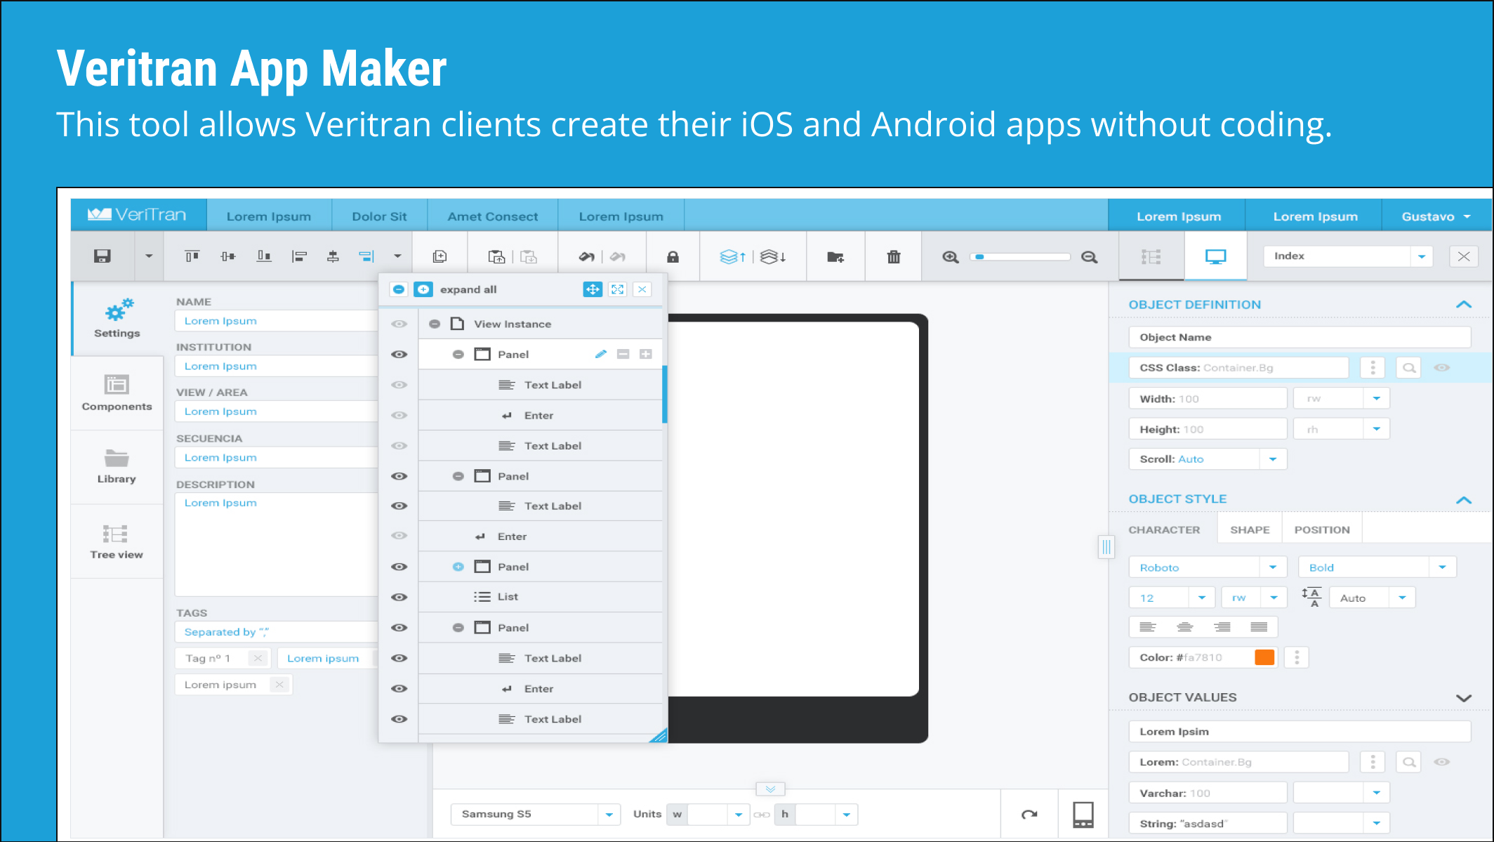The width and height of the screenshot is (1494, 842).
Task: Click the paste clipboard icon
Action: point(496,257)
